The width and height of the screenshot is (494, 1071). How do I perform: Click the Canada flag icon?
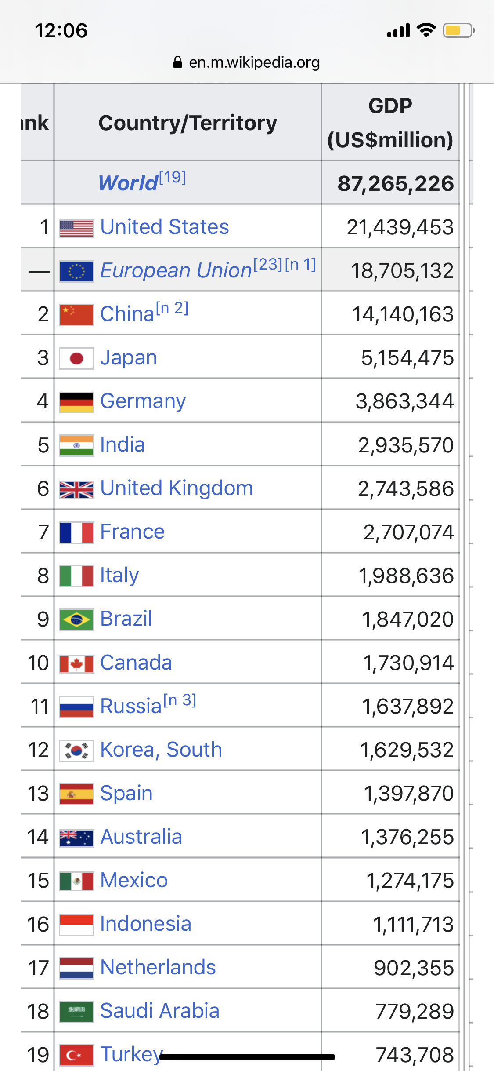[x=76, y=663]
